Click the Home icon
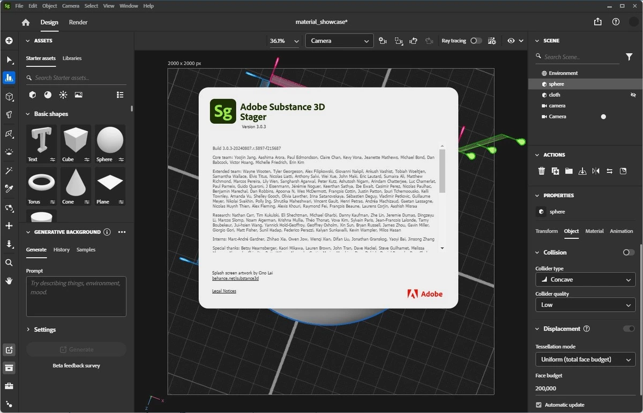This screenshot has height=413, width=643. pos(25,22)
